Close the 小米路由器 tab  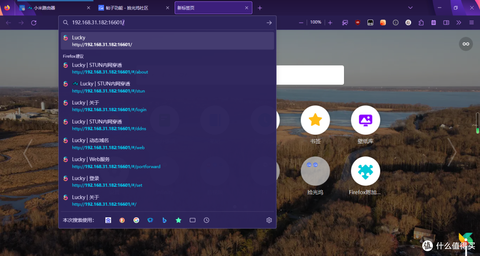click(88, 8)
